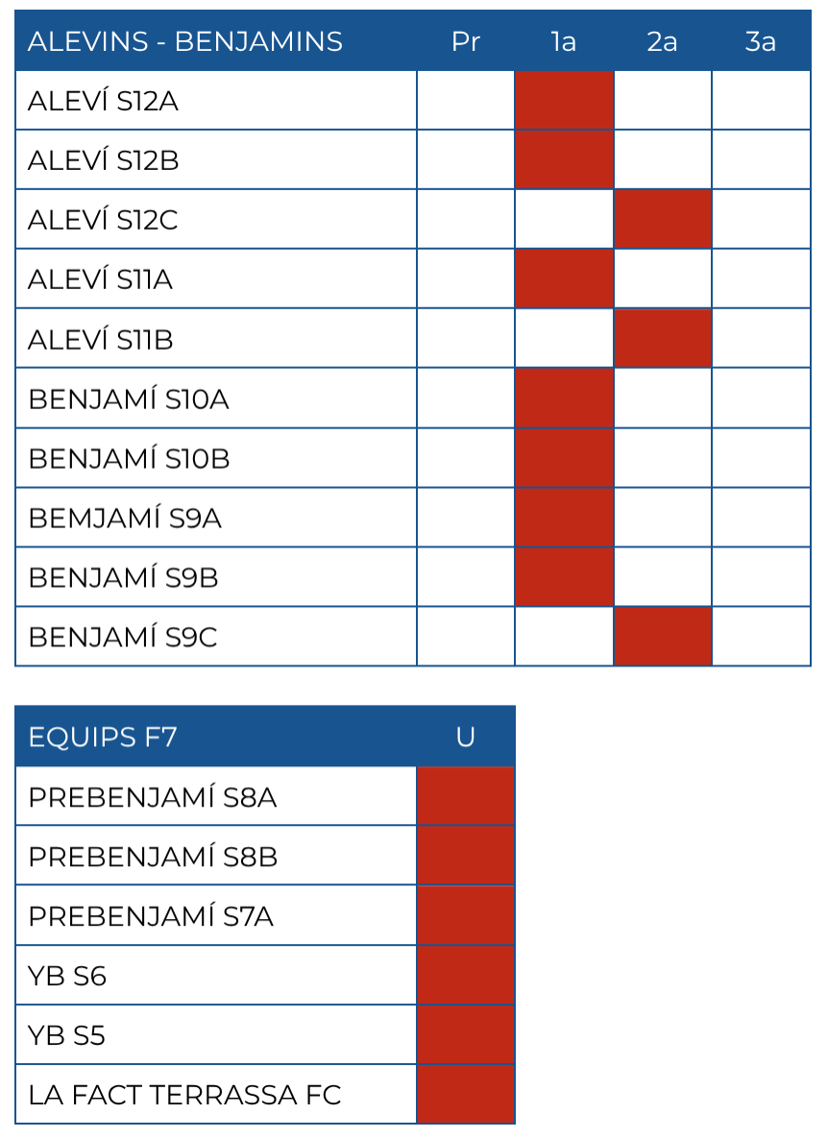Select the U column header

(466, 738)
